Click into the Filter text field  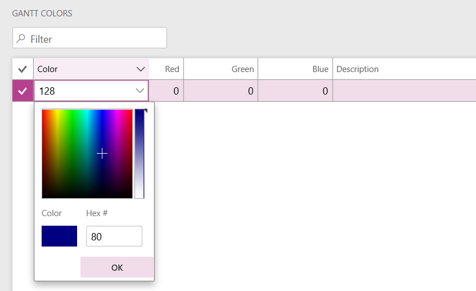(x=96, y=39)
